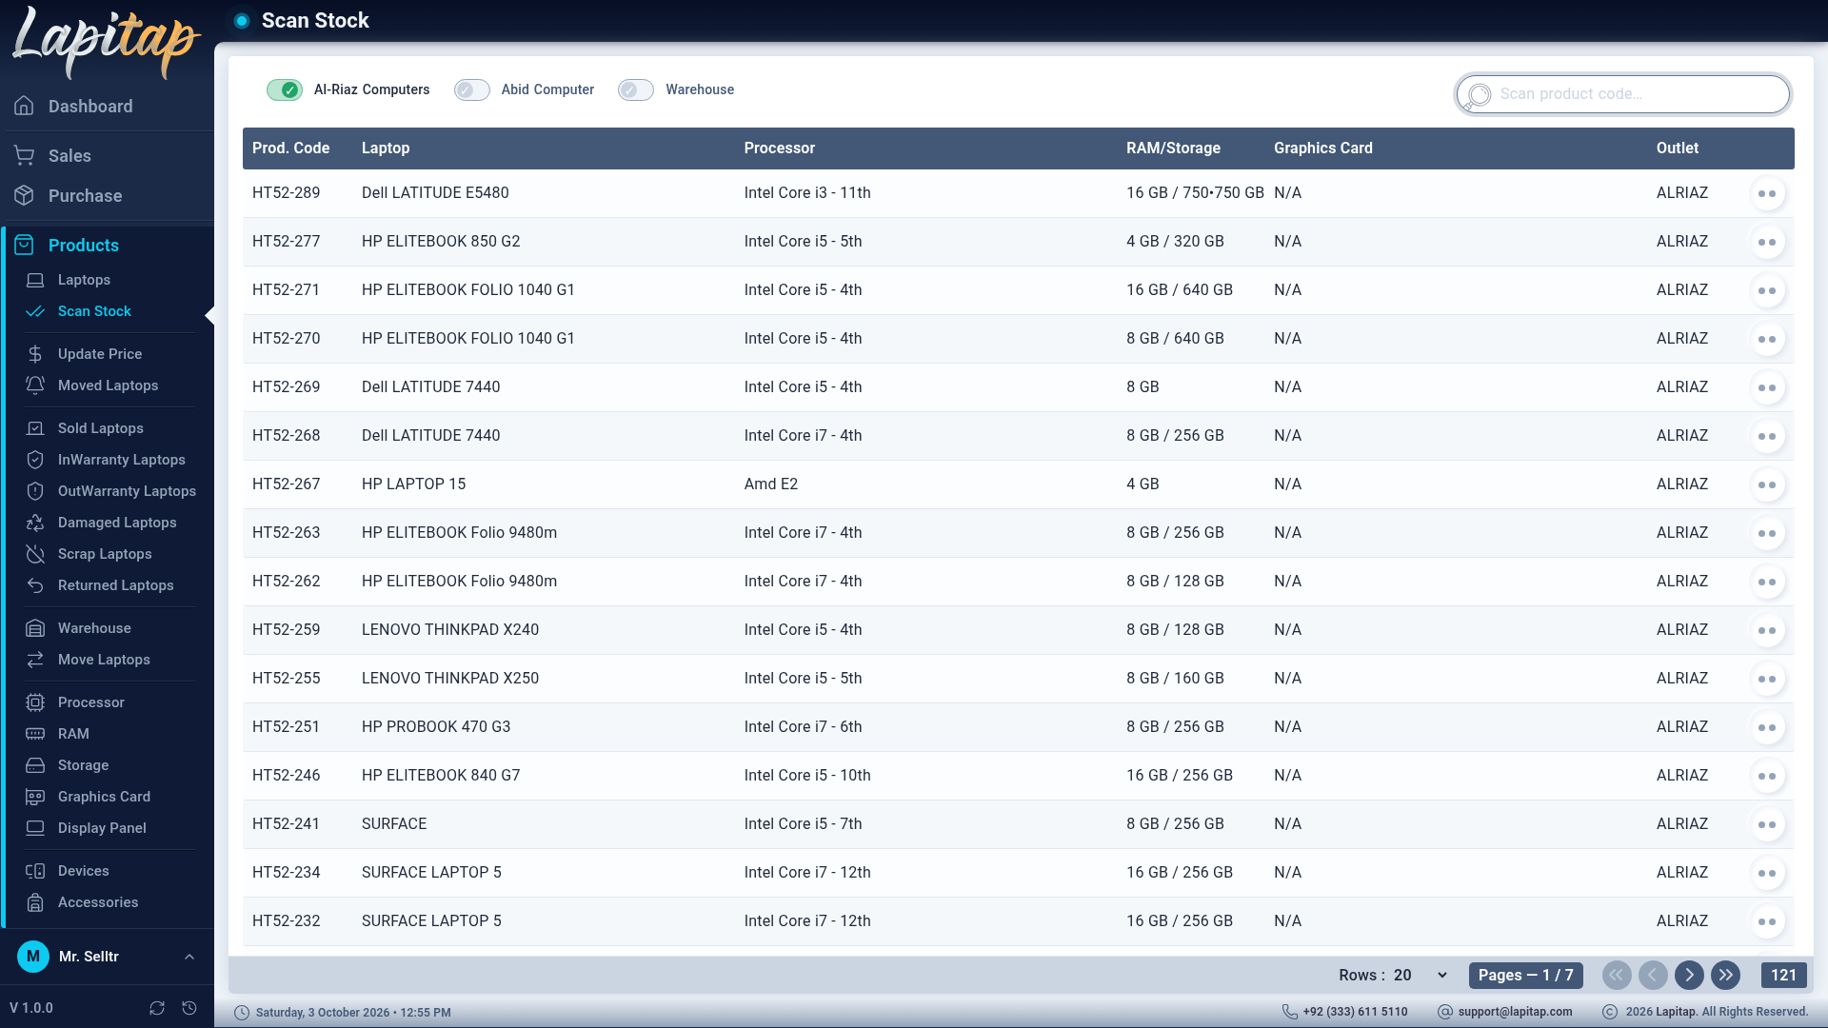
Task: Open the Dashboard home icon
Action: click(x=25, y=106)
